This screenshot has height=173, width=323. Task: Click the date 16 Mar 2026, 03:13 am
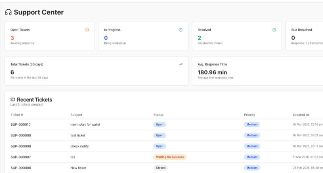pos(308,146)
